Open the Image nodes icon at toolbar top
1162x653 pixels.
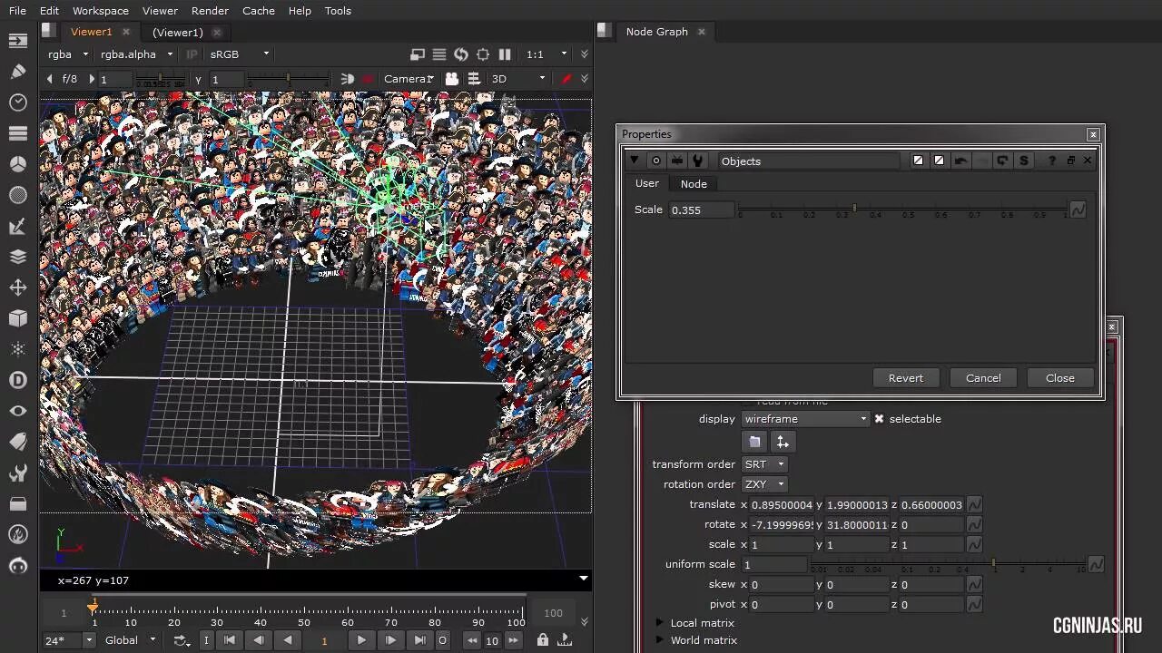18,41
